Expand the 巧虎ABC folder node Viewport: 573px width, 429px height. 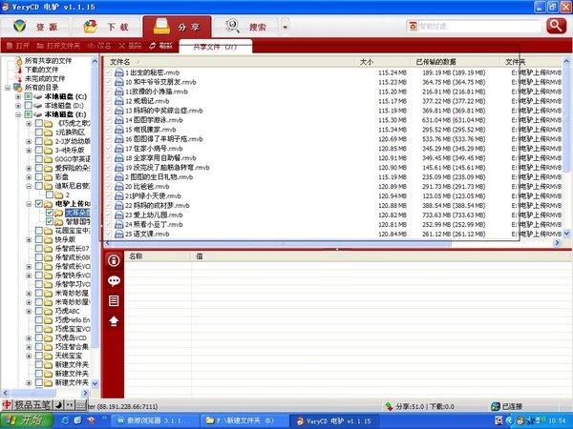click(29, 311)
